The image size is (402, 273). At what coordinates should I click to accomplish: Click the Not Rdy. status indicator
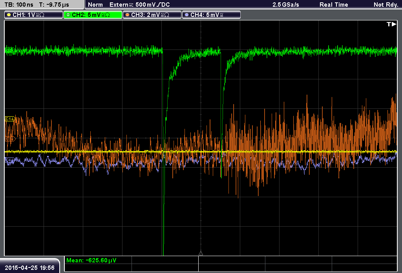[386, 5]
